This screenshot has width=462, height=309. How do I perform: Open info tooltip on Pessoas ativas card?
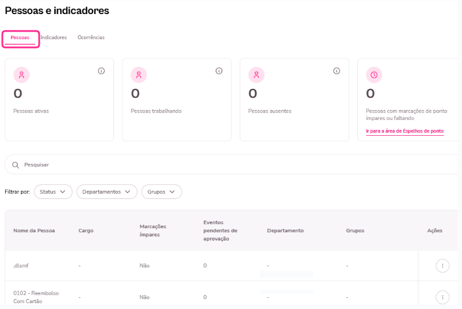pyautogui.click(x=101, y=71)
